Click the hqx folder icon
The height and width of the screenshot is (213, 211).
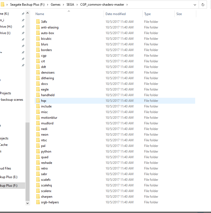tap(38, 101)
